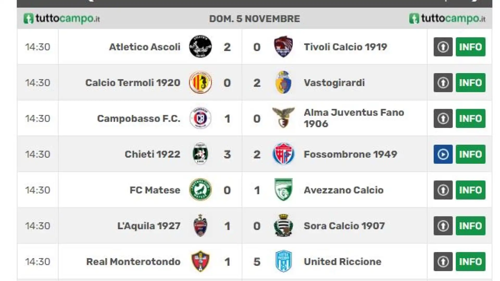Click the upload icon for FC Matese match
Image resolution: width=500 pixels, height=281 pixels.
click(443, 190)
